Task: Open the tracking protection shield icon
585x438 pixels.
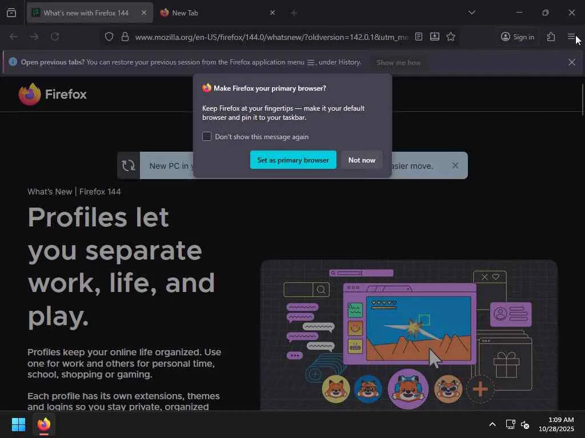Action: click(x=109, y=36)
